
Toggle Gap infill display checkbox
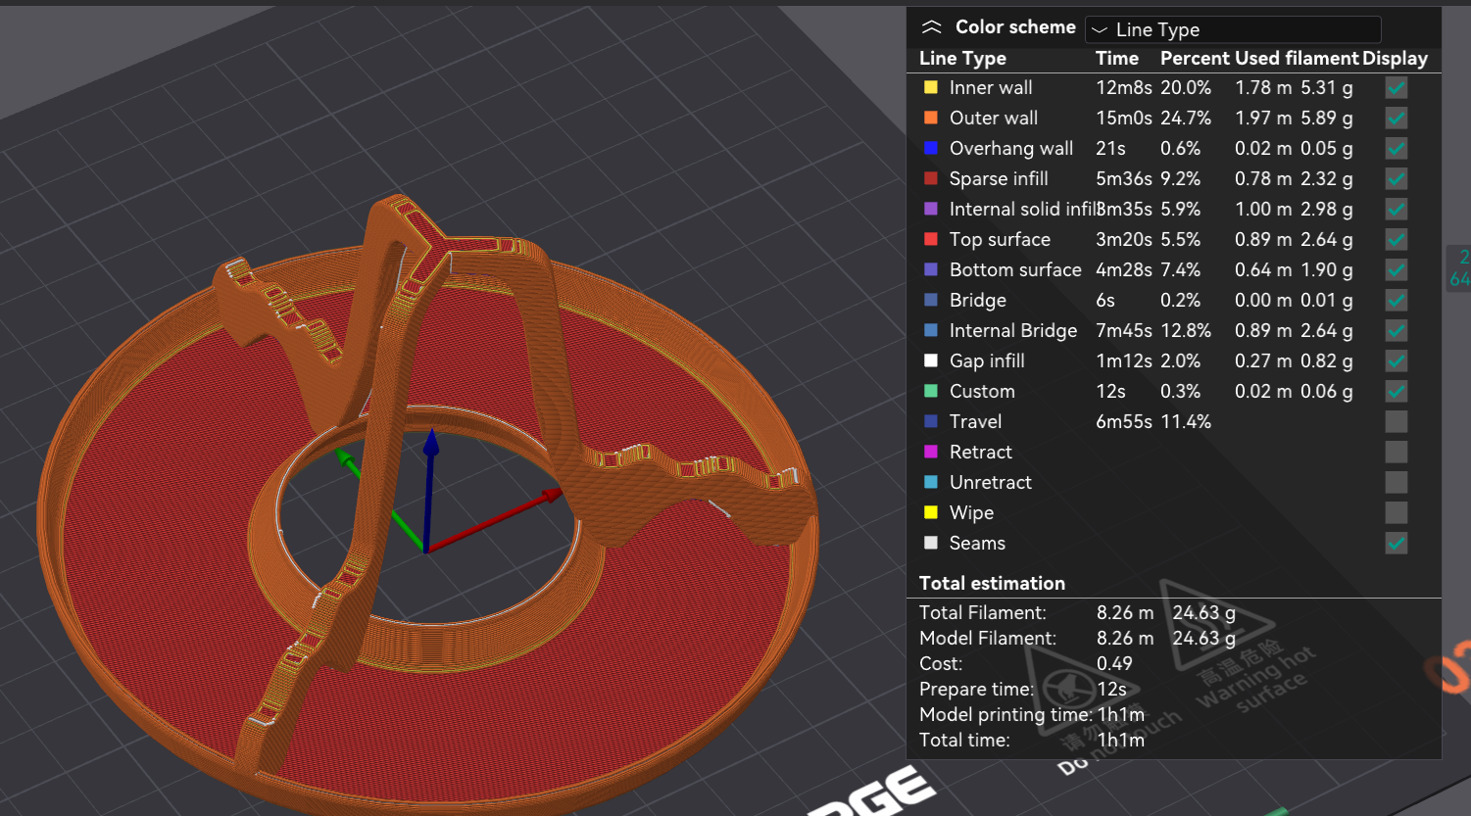point(1397,361)
